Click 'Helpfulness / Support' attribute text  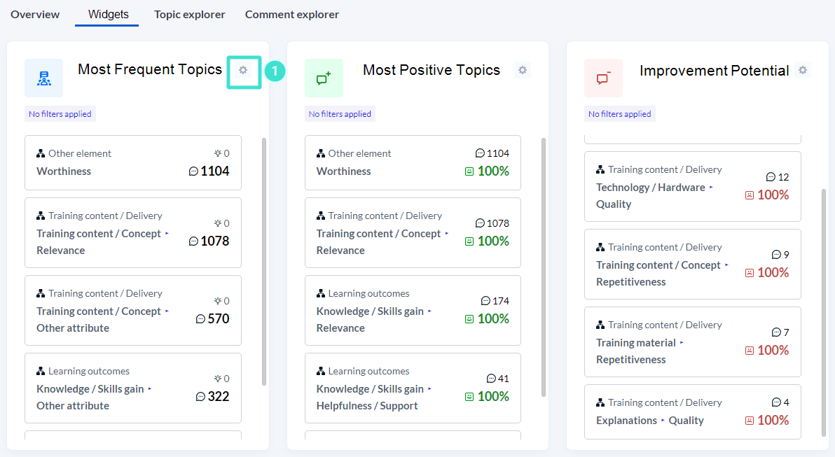point(367,406)
